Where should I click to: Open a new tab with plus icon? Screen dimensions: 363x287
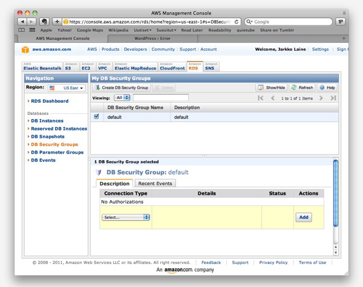point(344,39)
